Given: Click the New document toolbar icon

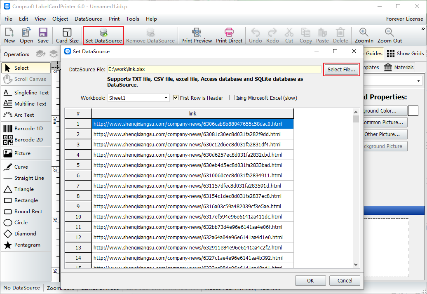Looking at the screenshot, I should [9, 35].
